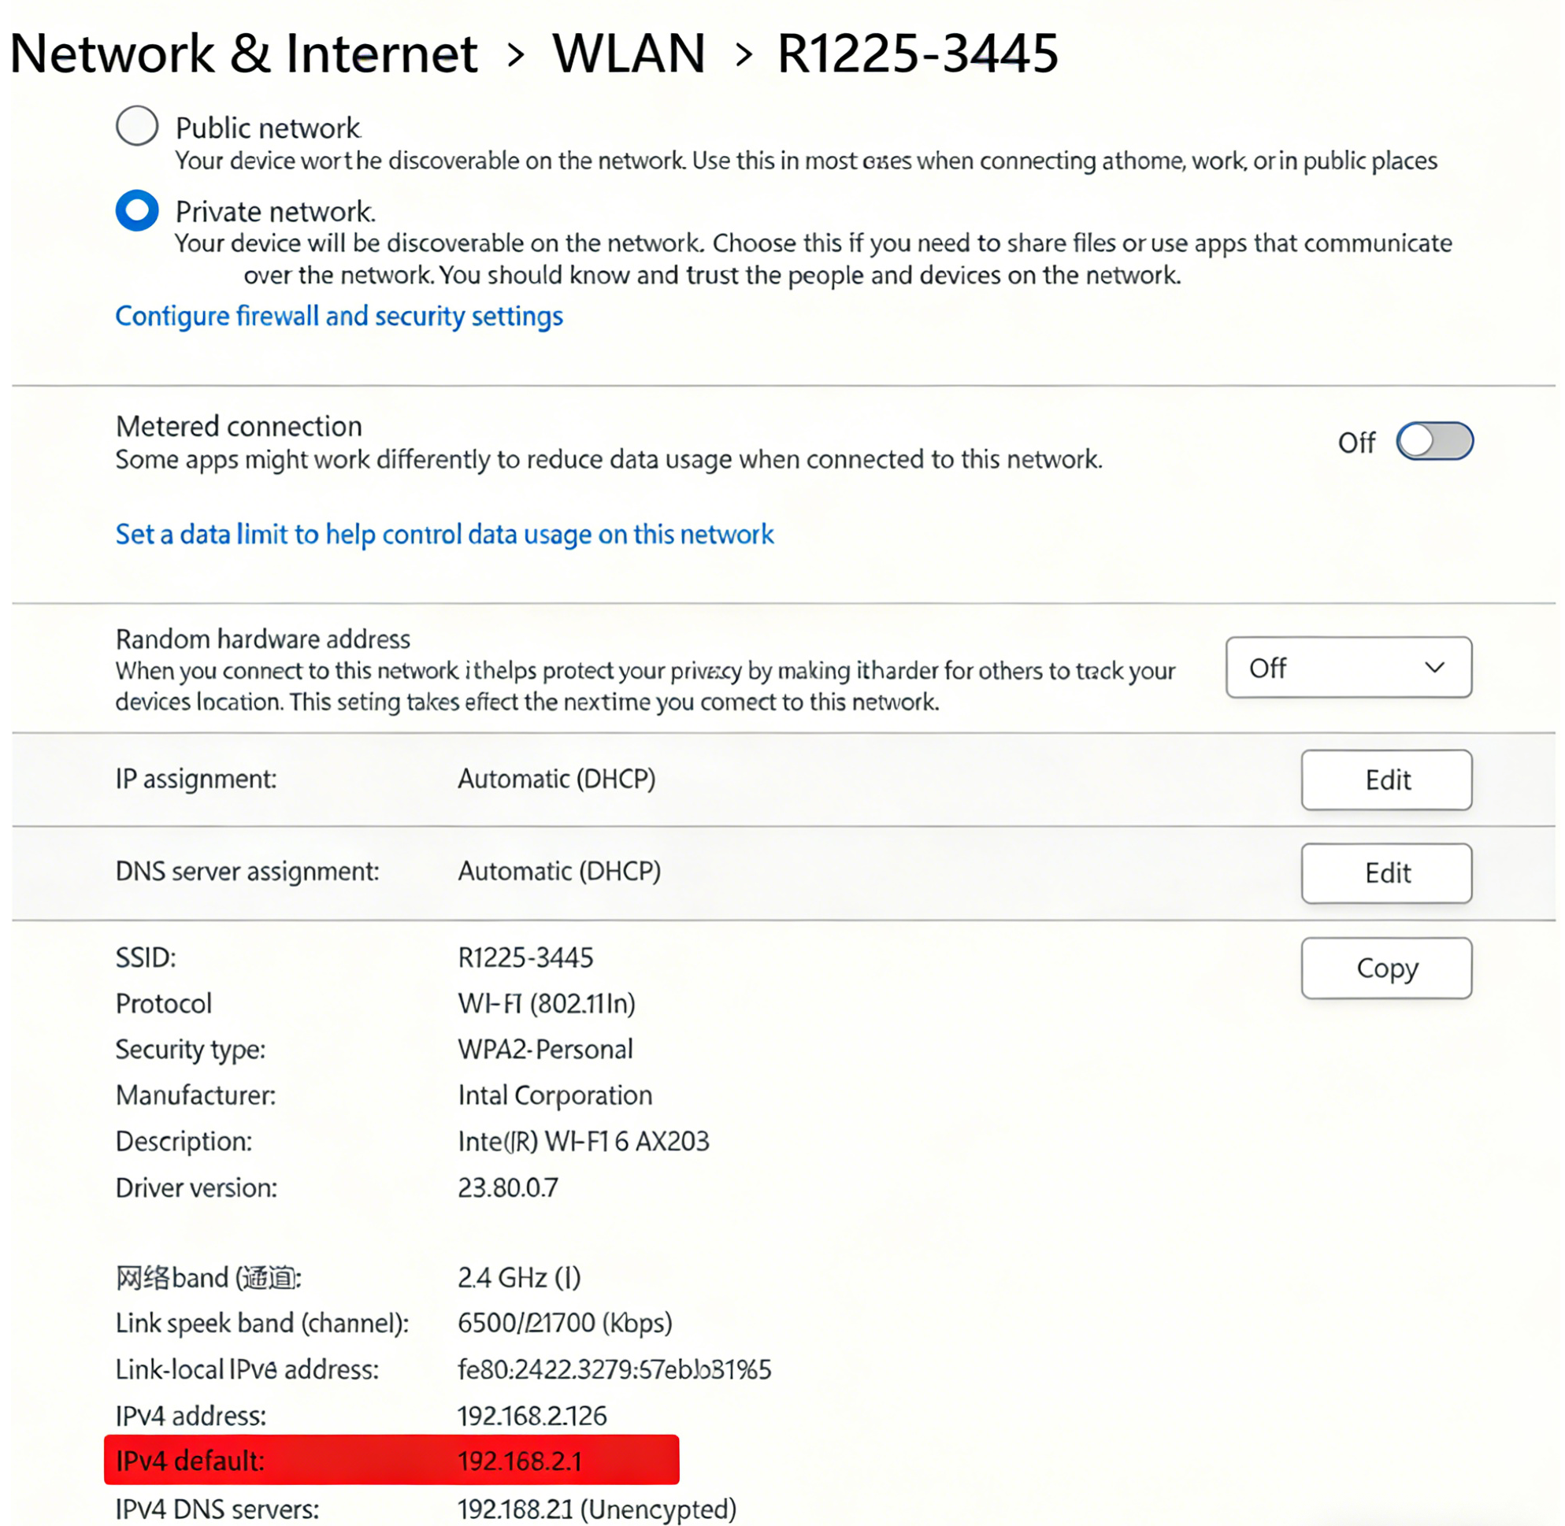Click the highlighted IPv4 default gateway value
Viewport: 1565px width, 1526px height.
click(520, 1461)
